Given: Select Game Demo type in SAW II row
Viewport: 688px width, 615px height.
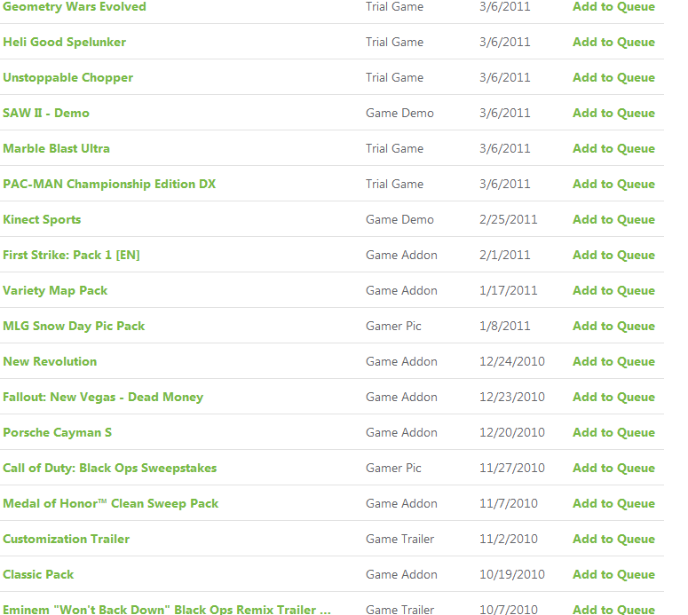Looking at the screenshot, I should tap(399, 114).
